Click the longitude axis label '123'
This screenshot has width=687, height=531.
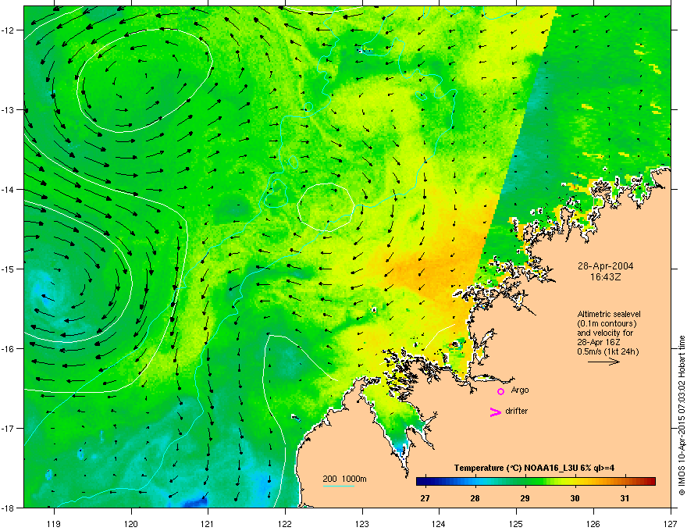(x=362, y=523)
